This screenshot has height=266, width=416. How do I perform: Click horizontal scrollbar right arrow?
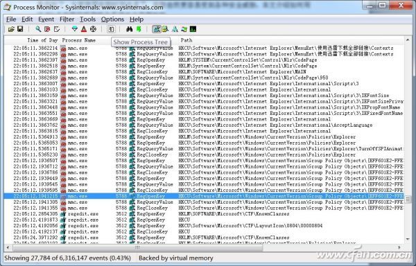399,247
